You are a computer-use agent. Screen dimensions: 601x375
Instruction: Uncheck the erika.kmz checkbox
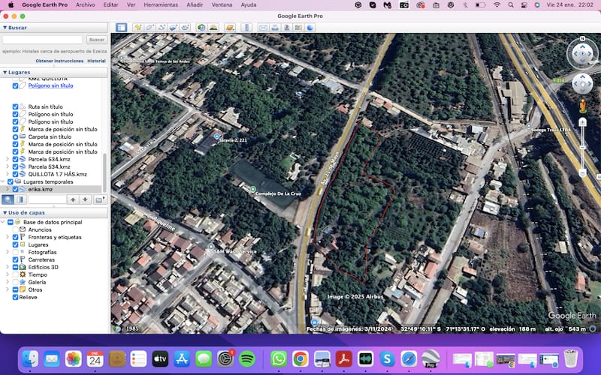tap(15, 189)
